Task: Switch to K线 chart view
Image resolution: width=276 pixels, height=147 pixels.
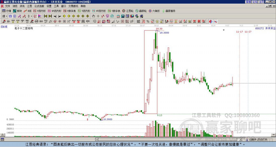Action: [27, 11]
